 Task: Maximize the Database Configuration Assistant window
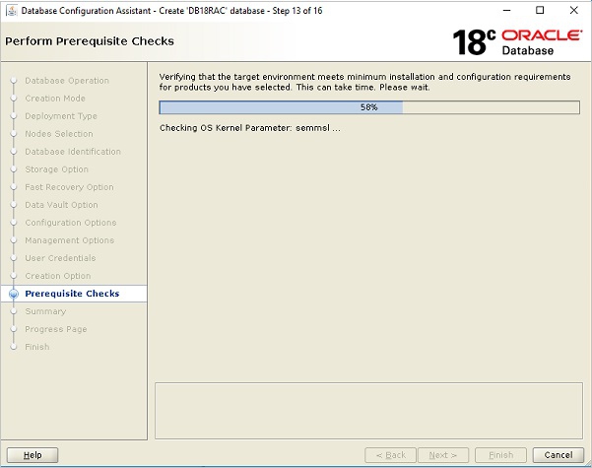tap(540, 11)
